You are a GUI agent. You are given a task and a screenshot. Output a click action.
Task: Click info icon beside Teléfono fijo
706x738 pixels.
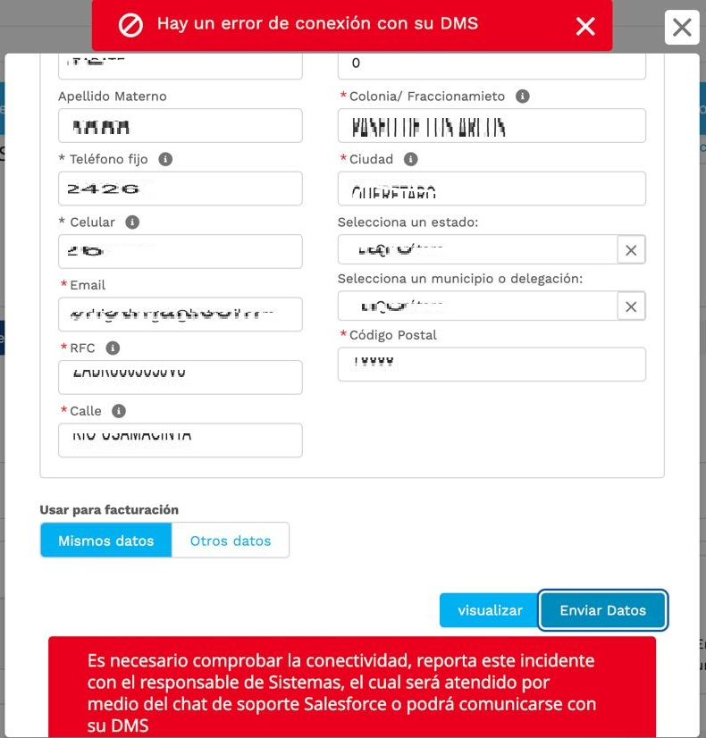[165, 159]
